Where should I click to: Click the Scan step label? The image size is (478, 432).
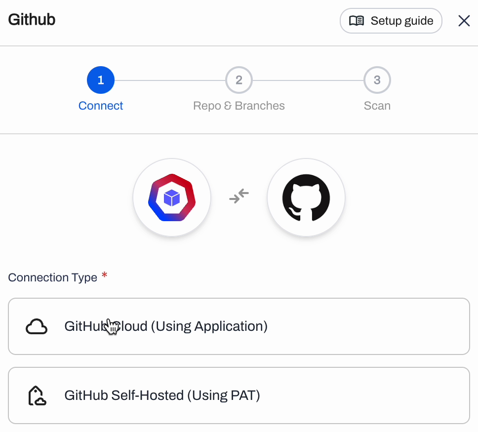377,106
